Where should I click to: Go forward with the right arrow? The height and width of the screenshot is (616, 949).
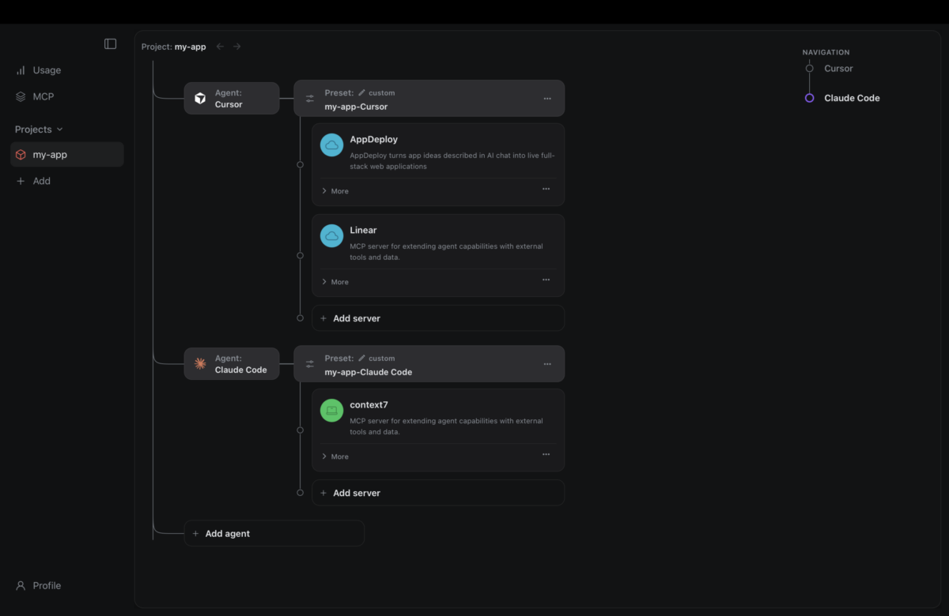pyautogui.click(x=236, y=47)
